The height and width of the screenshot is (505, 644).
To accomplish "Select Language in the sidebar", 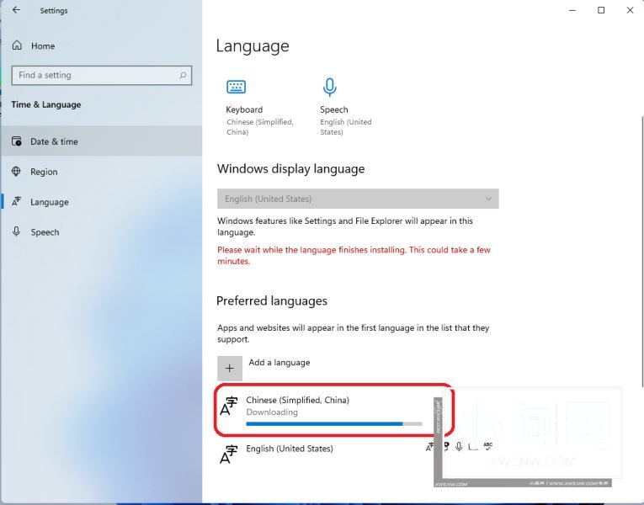I will click(101, 202).
